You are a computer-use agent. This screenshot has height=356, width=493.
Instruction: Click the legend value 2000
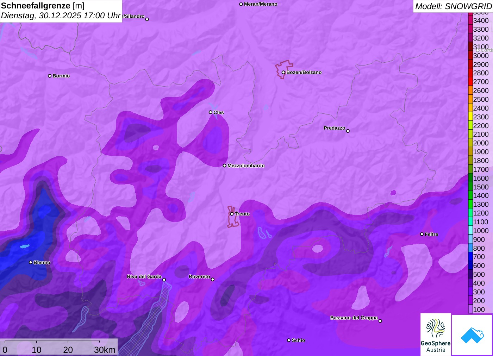pos(481,143)
